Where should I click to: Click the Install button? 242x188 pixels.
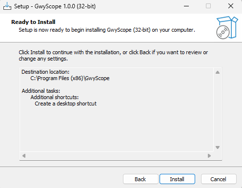click(x=177, y=179)
